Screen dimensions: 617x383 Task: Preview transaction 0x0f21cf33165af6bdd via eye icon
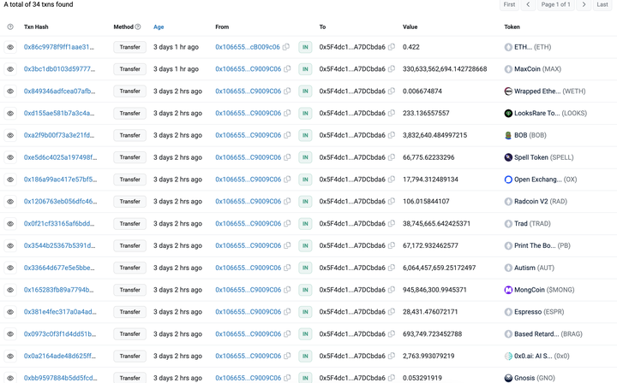coord(10,224)
